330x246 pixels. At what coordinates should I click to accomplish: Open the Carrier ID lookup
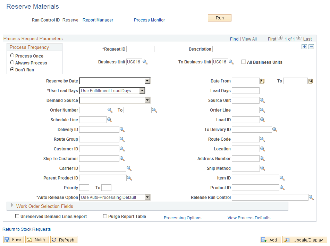click(x=129, y=168)
